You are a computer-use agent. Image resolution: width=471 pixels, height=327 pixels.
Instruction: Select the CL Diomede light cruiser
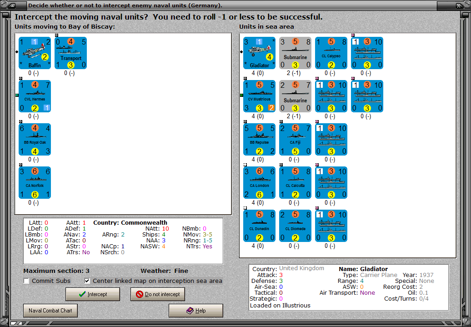pos(295,226)
